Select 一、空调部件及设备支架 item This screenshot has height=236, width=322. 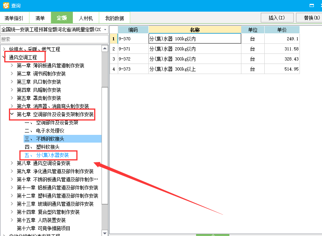[51, 122]
